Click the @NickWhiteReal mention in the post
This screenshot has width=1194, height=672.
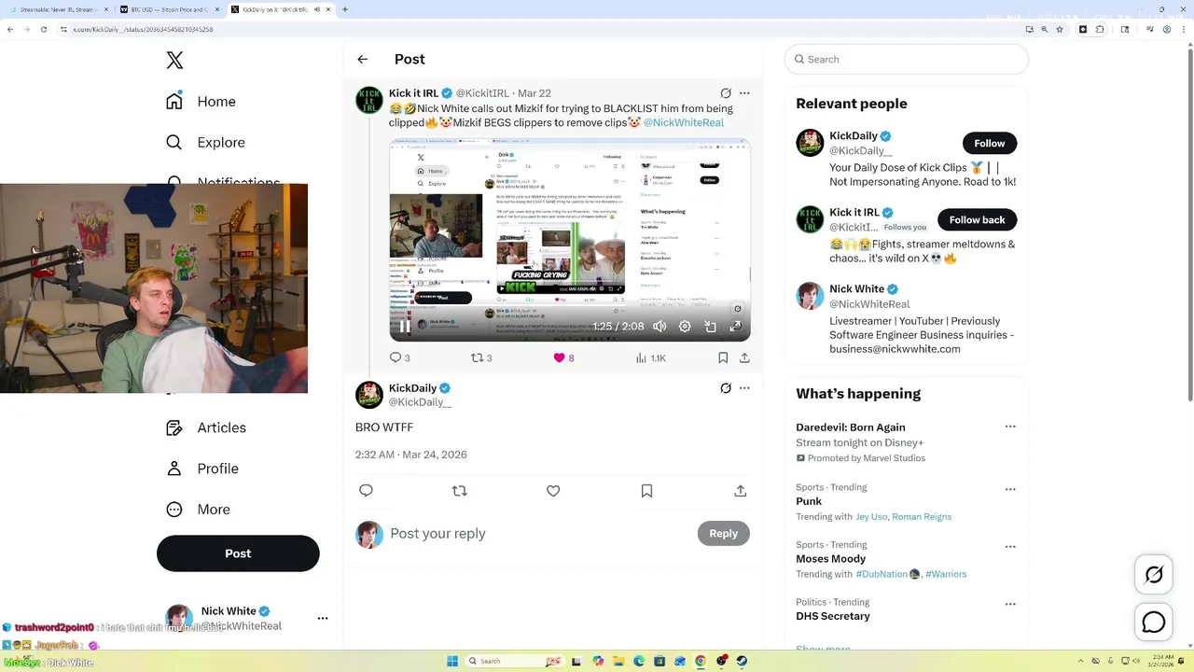[683, 122]
